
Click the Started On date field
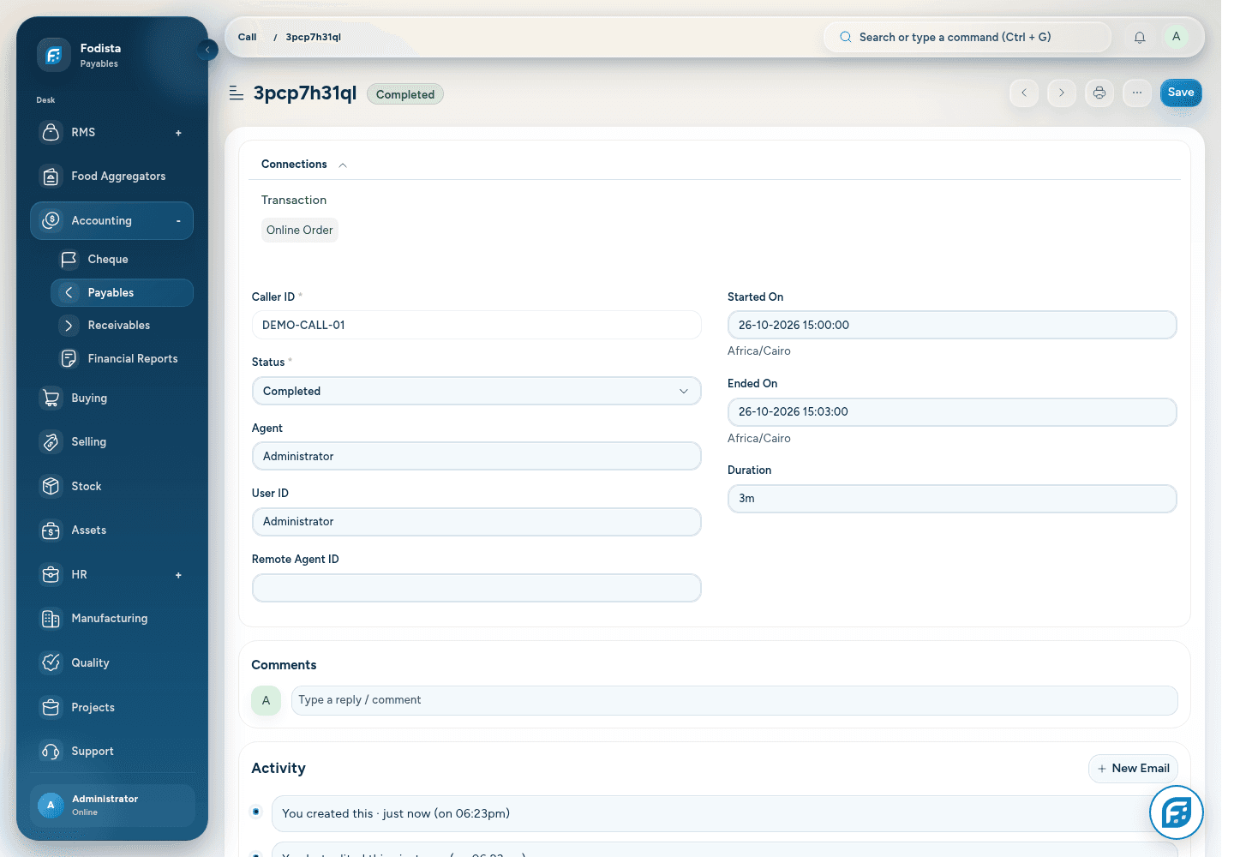pos(952,325)
